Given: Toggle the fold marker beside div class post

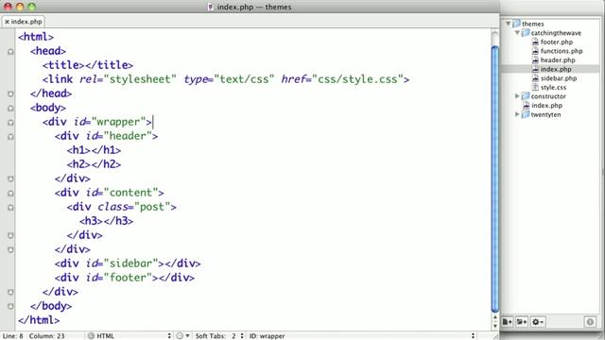Looking at the screenshot, I should tap(10, 208).
